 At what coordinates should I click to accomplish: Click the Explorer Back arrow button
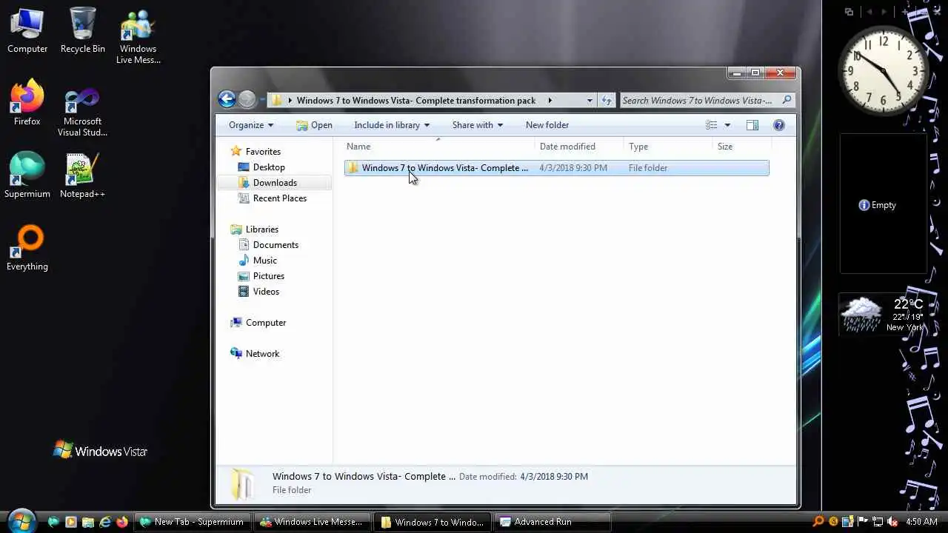click(x=227, y=99)
